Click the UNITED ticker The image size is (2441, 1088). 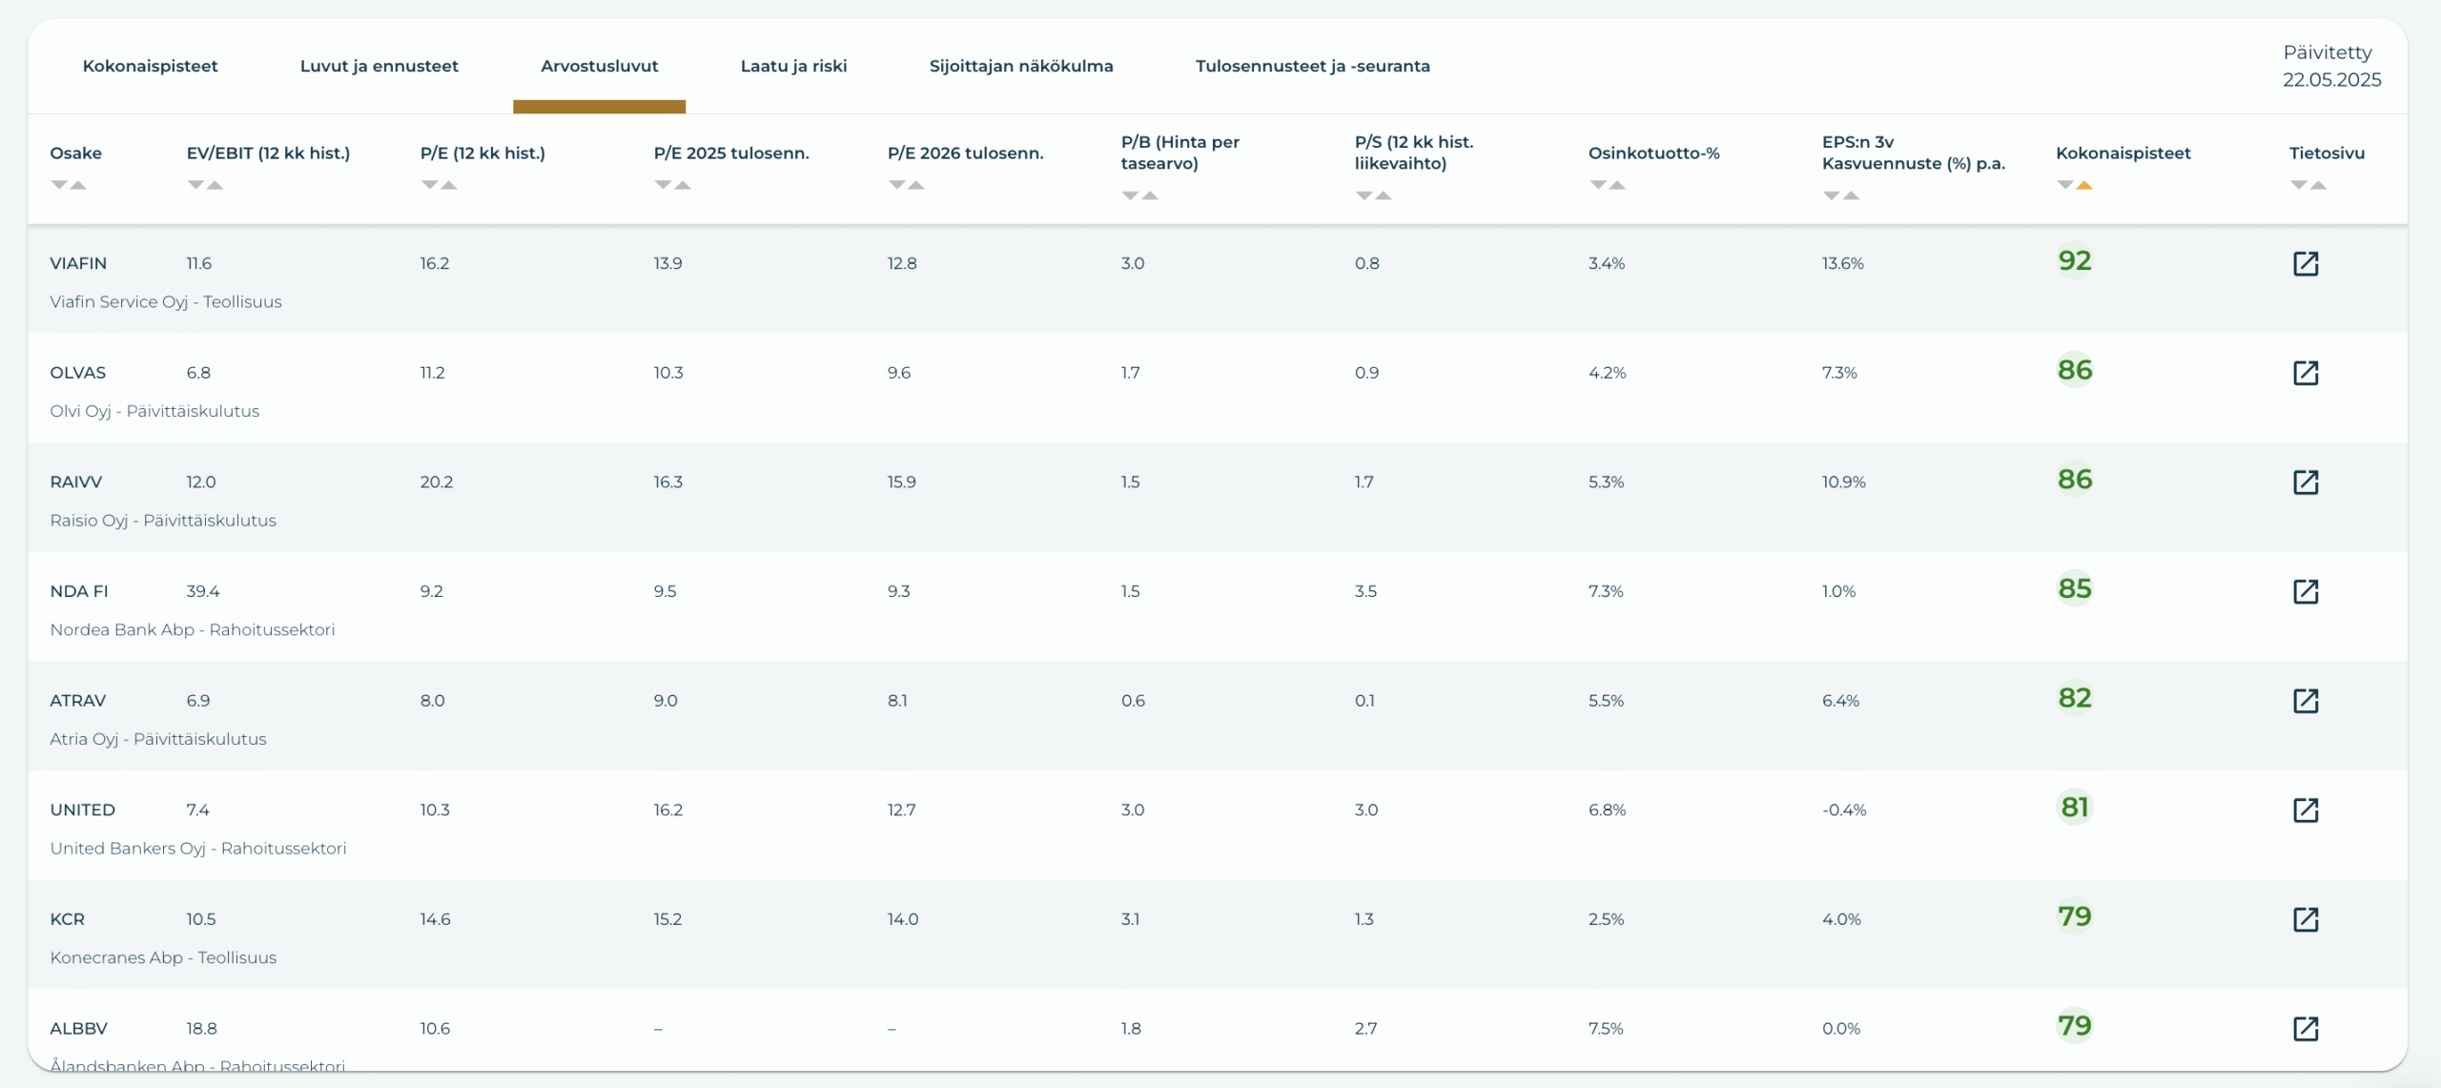tap(82, 810)
